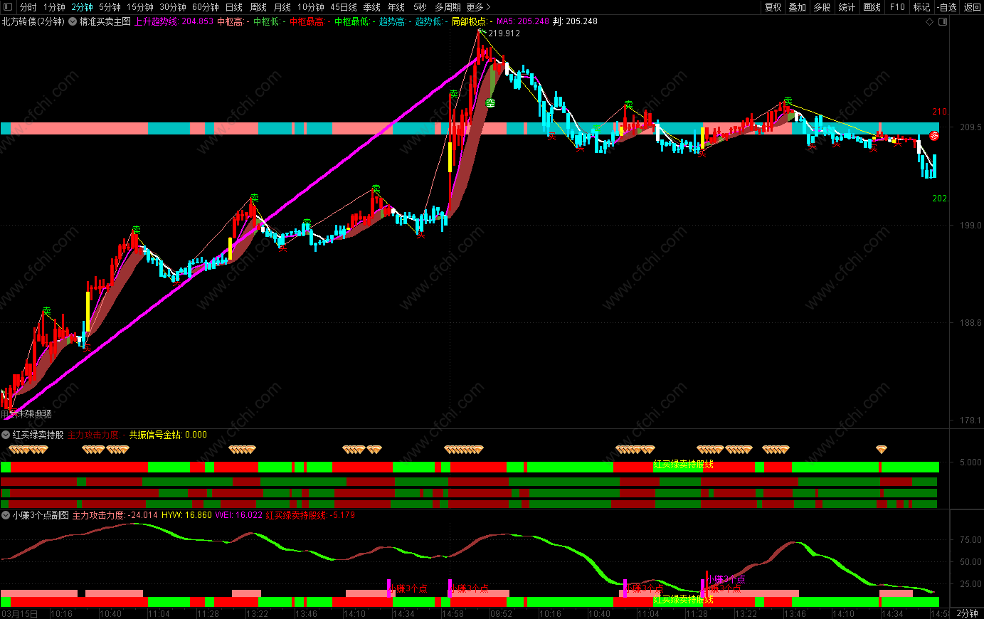Click the green 空 marker near the peak
Screen dimensions: 984x619
pos(490,103)
